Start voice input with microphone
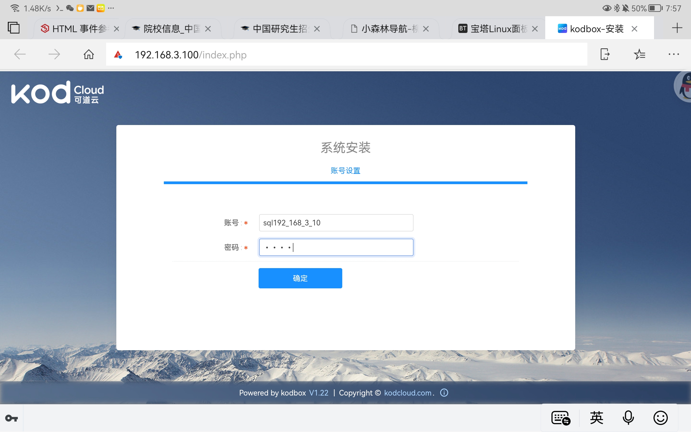This screenshot has height=432, width=691. point(628,418)
